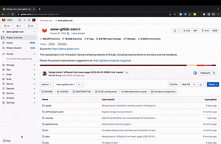Viewport: 221px width, 144px height.
Task: Open the handbook topic tag
Action: tap(62, 44)
